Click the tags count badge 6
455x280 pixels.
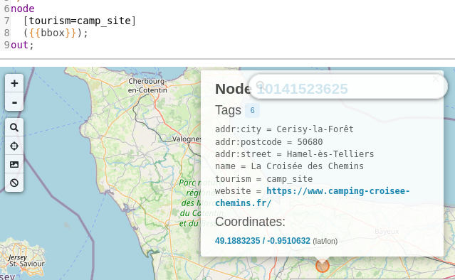[253, 110]
